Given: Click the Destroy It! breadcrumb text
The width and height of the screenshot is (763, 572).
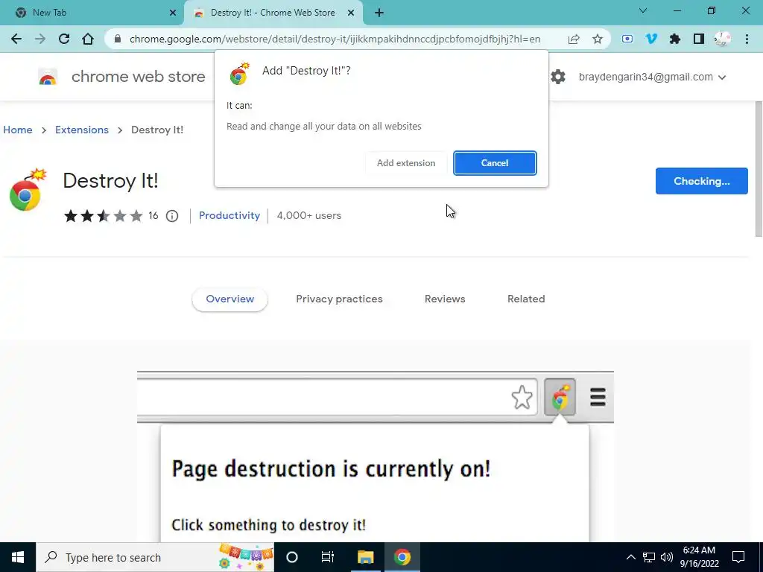Looking at the screenshot, I should pos(157,130).
